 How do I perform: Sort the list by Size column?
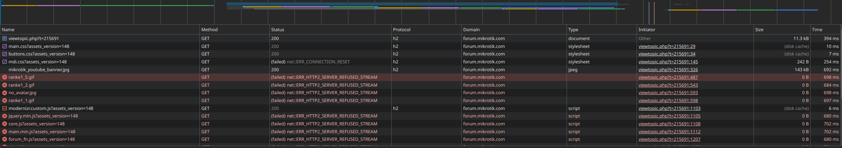coord(759,30)
